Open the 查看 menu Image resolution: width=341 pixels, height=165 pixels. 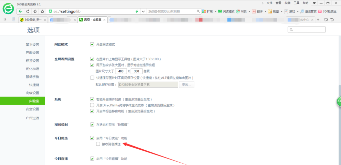click(x=278, y=3)
